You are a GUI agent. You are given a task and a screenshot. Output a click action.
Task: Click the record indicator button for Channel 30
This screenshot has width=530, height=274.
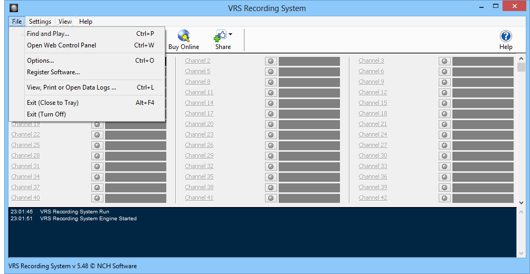pyautogui.click(x=444, y=156)
